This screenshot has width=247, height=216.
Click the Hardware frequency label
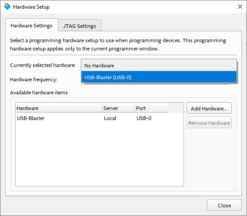click(x=34, y=80)
